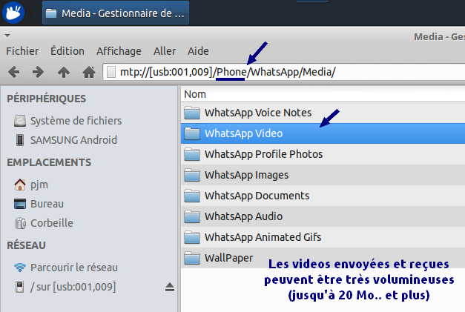Eject the usb:001,009 device

pyautogui.click(x=169, y=287)
